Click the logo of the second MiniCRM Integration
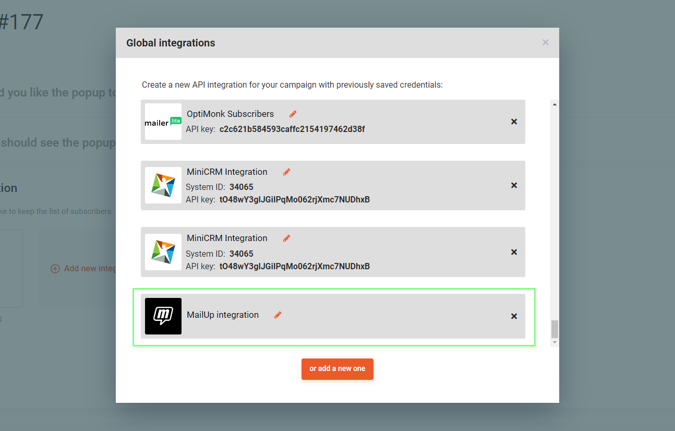 click(x=163, y=252)
